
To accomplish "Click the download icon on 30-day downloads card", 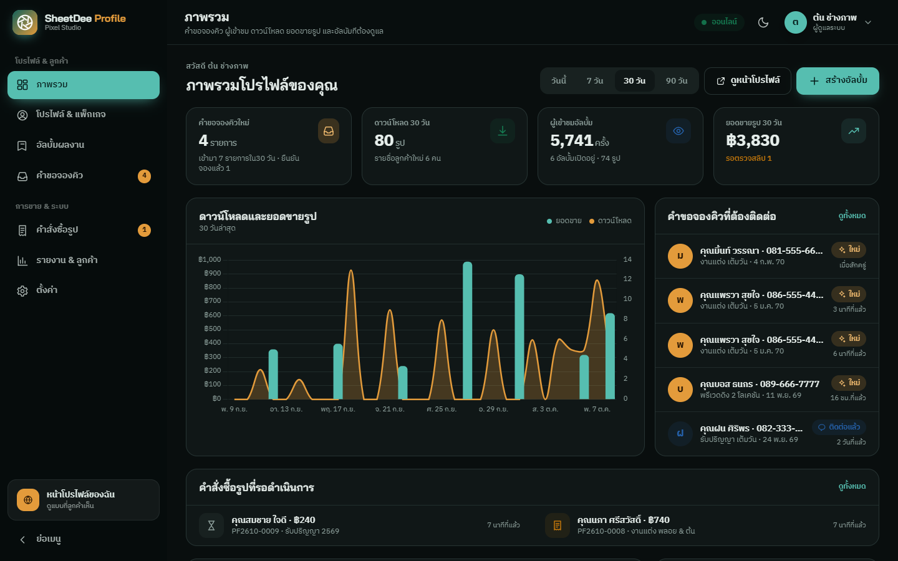I will click(x=503, y=131).
